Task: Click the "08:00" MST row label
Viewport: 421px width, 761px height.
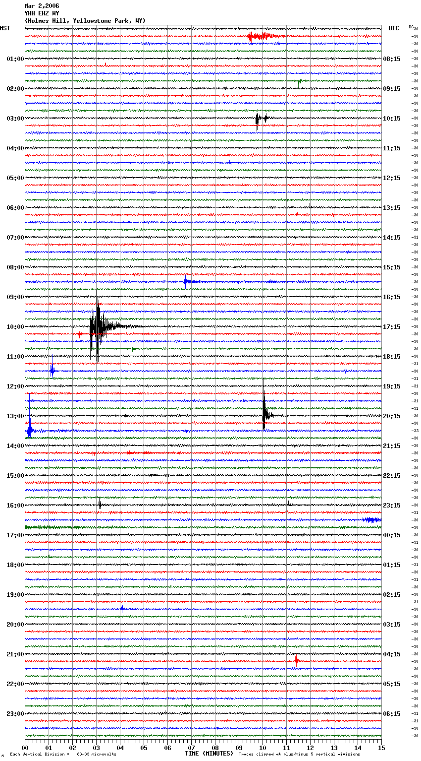Action: click(15, 267)
